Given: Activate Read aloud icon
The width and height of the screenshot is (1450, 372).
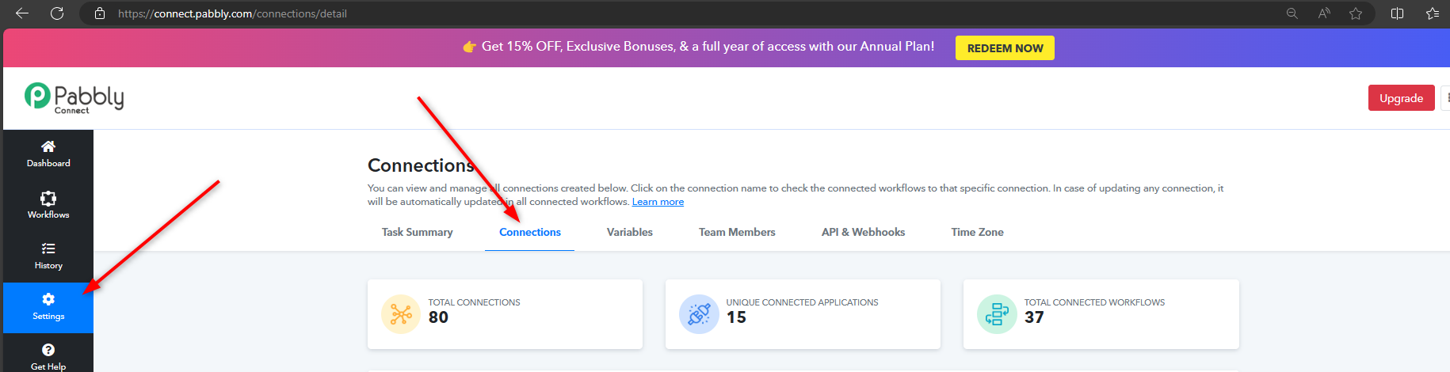Looking at the screenshot, I should [x=1324, y=13].
